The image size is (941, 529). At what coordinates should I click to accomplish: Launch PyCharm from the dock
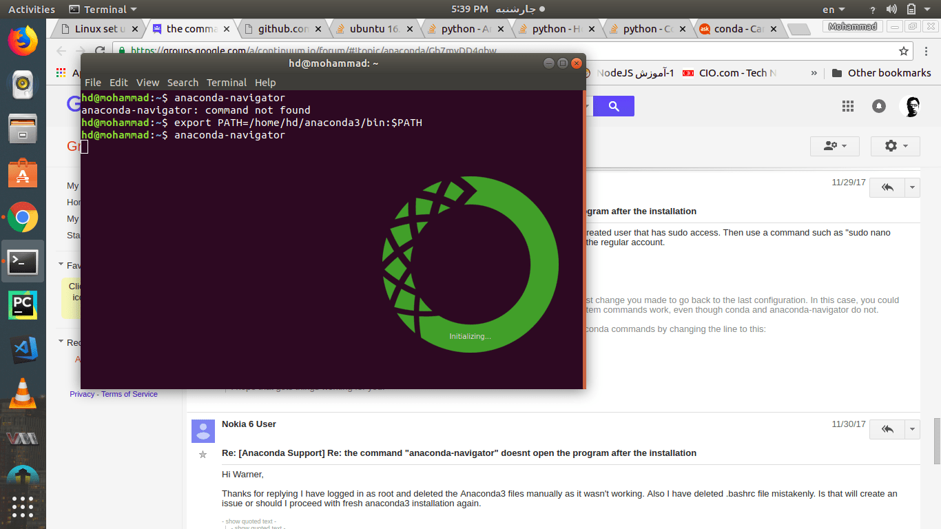[x=23, y=305]
